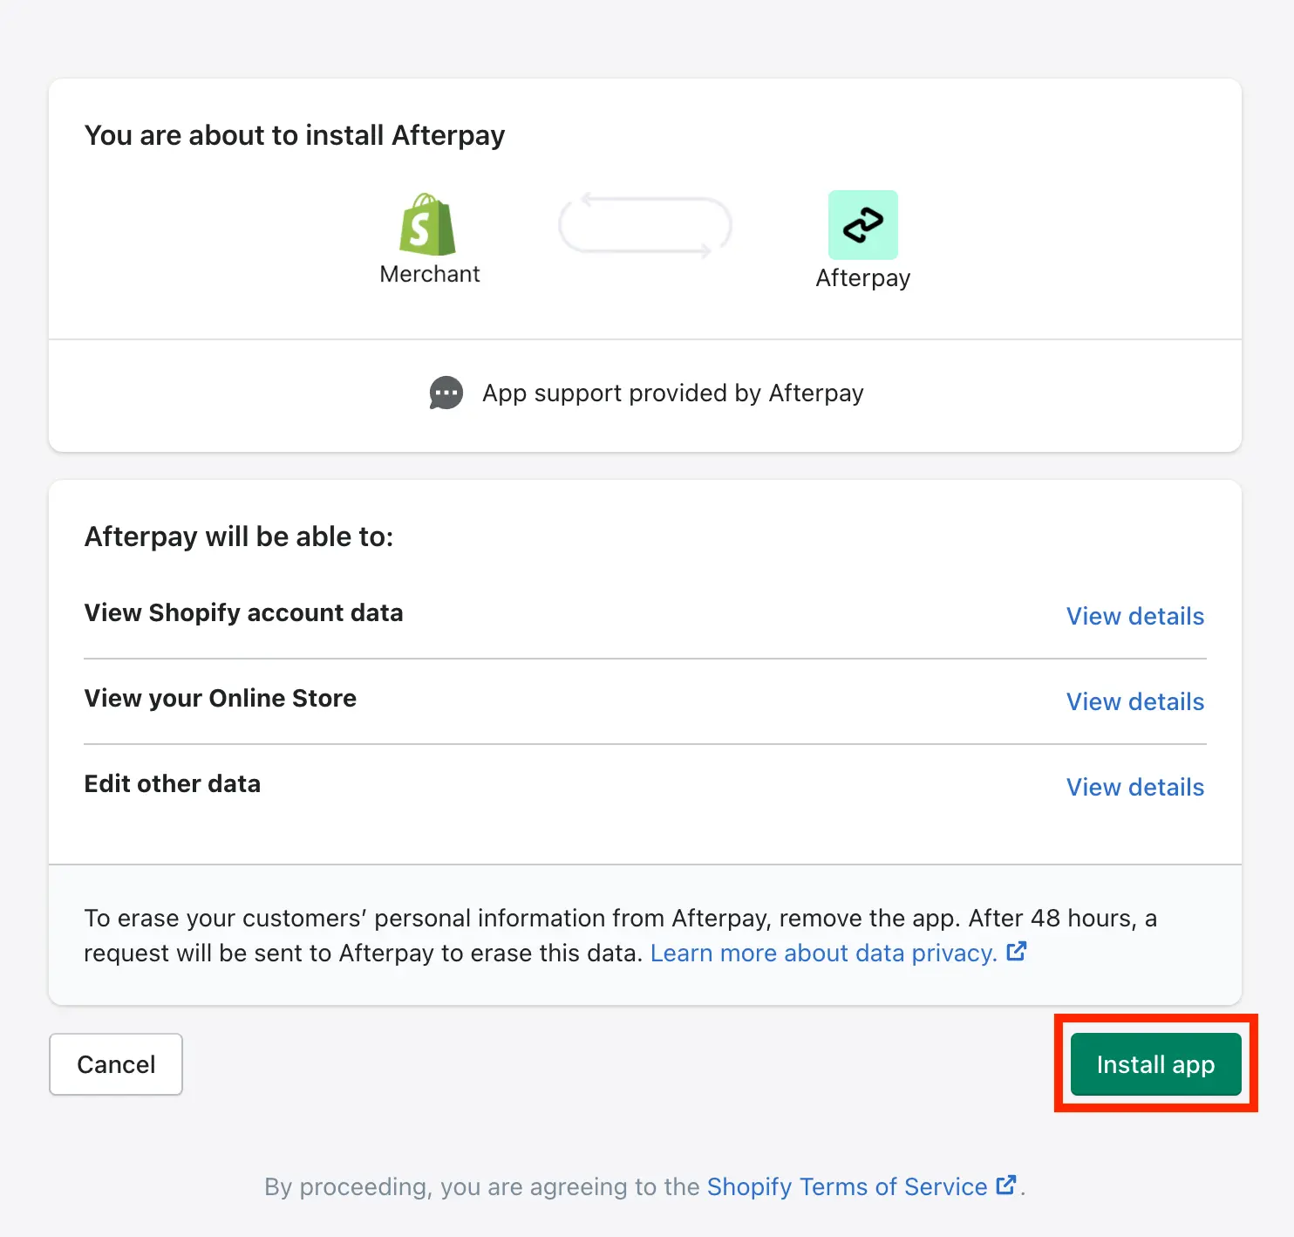The width and height of the screenshot is (1294, 1237).
Task: Click the 'View Shopify account data' permission label
Action: (243, 613)
